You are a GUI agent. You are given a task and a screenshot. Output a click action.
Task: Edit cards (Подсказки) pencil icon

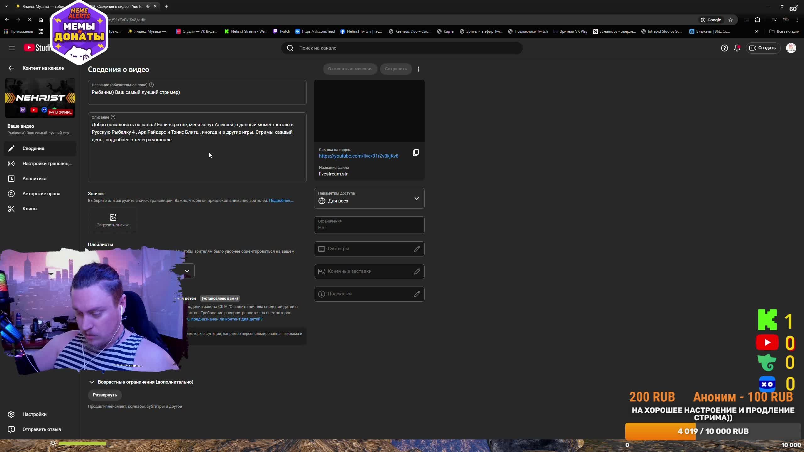417,294
